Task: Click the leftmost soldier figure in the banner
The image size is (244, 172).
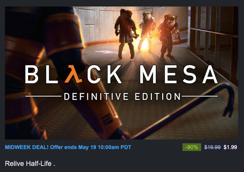Action: (125, 33)
